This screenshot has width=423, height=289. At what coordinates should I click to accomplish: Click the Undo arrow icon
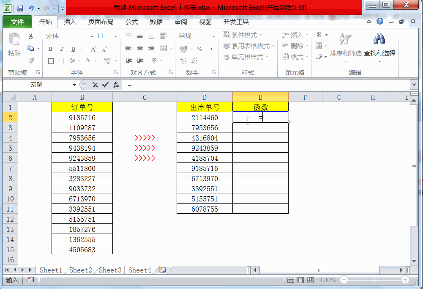31,8
